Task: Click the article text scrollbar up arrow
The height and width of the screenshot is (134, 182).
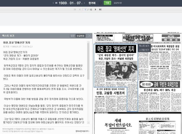Action: [x=88, y=42]
